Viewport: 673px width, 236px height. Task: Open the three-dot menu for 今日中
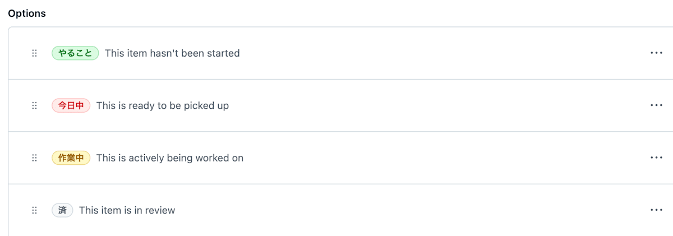656,105
